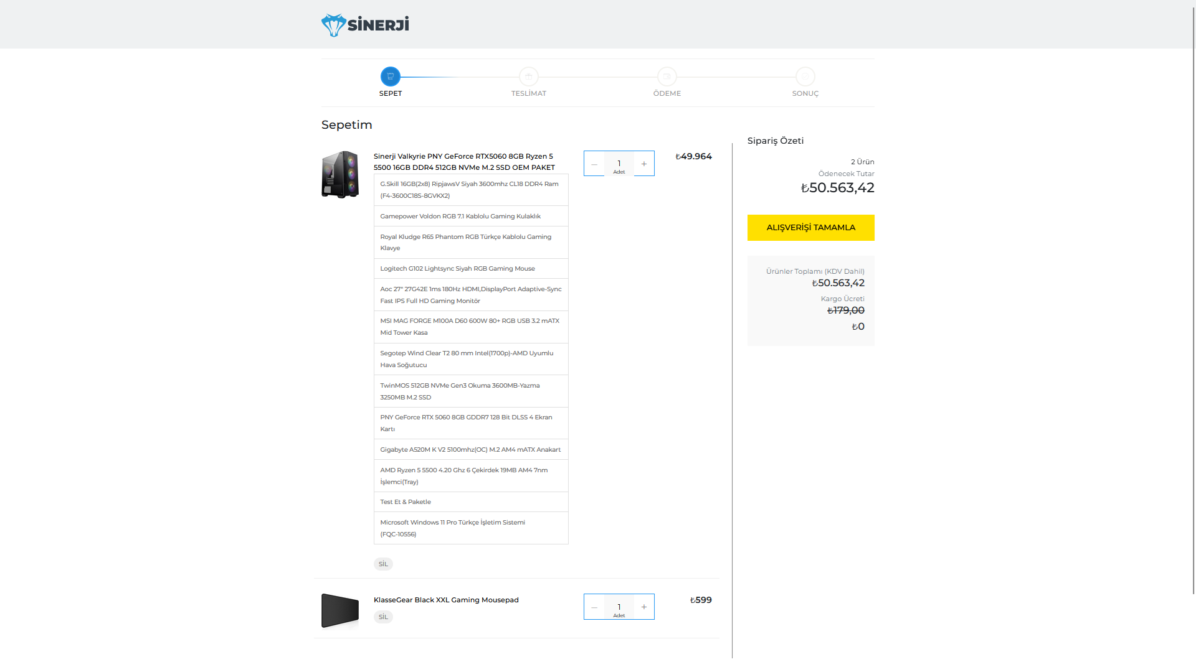Increase quantity of Sinerji Valkyrie PC

[644, 164]
